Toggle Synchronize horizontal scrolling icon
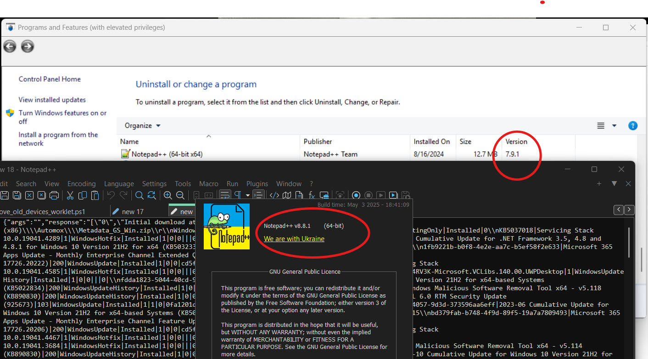The image size is (648, 359). point(209,195)
